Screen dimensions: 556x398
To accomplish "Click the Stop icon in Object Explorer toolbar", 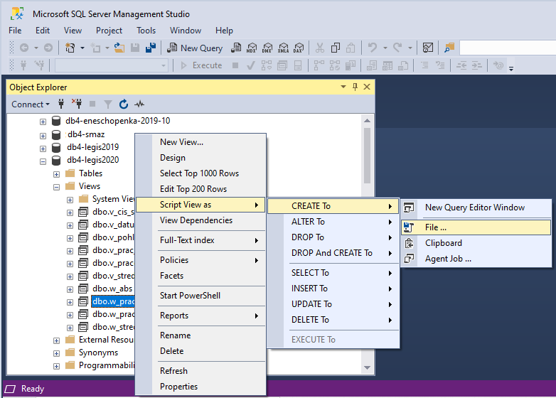I will coord(92,104).
